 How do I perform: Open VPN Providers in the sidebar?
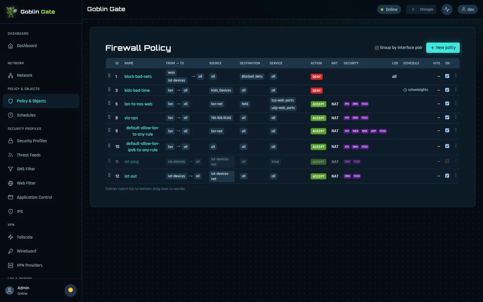[x=41, y=265]
